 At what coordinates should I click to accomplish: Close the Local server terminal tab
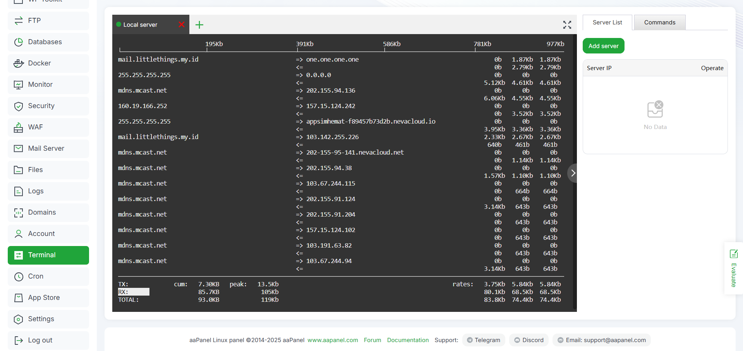tap(182, 24)
